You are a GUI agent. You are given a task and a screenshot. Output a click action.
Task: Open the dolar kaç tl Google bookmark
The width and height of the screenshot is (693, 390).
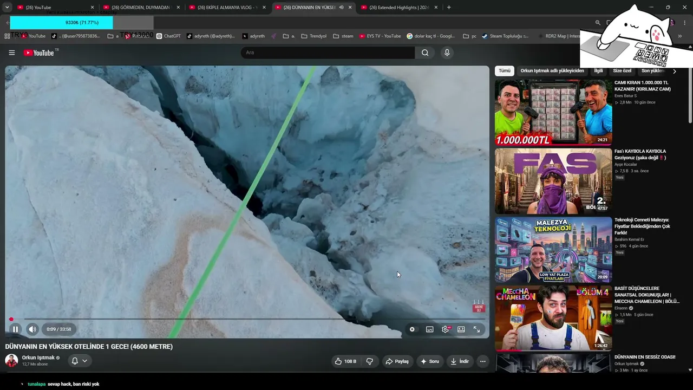click(431, 36)
